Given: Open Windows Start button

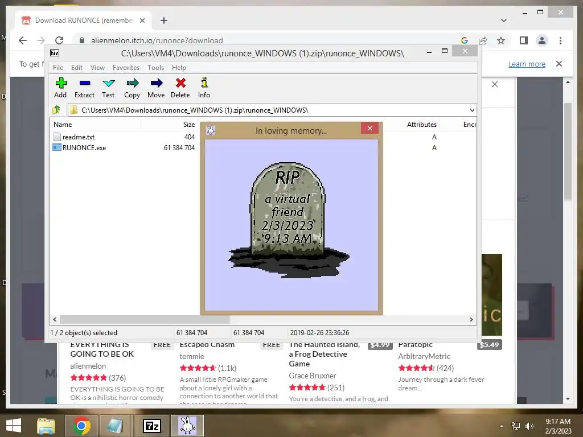Looking at the screenshot, I should click(x=14, y=426).
